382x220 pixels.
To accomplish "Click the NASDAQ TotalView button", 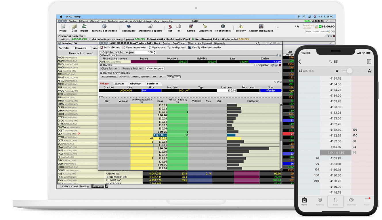I will tap(141, 77).
